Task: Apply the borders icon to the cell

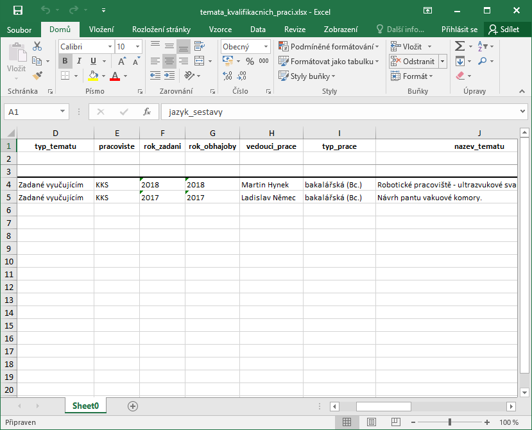Action: pyautogui.click(x=65, y=76)
